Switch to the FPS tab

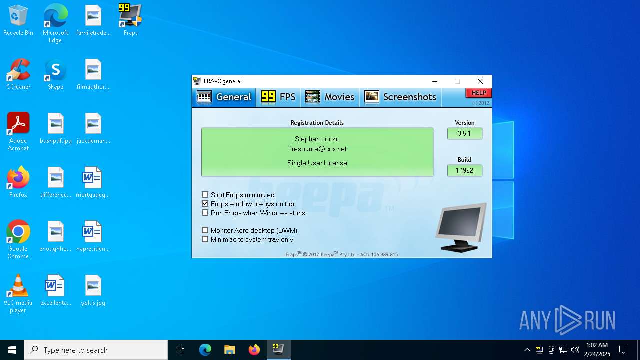278,97
